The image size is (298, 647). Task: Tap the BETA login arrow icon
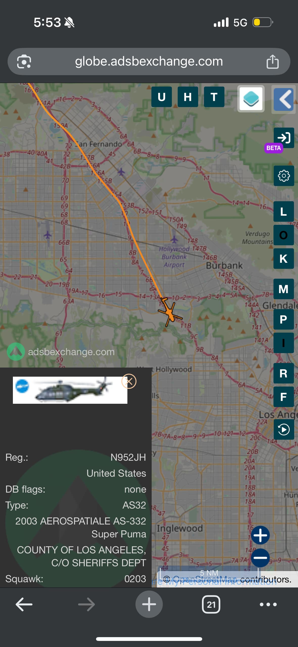point(284,138)
